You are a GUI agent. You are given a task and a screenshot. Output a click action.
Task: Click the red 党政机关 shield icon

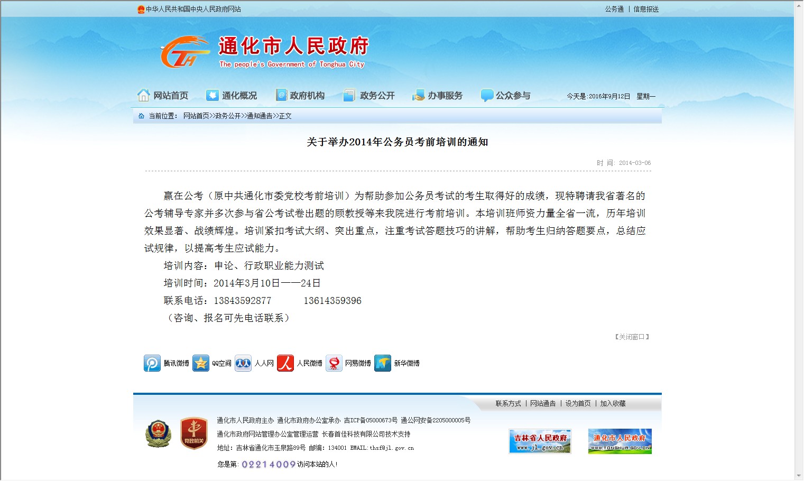(193, 434)
